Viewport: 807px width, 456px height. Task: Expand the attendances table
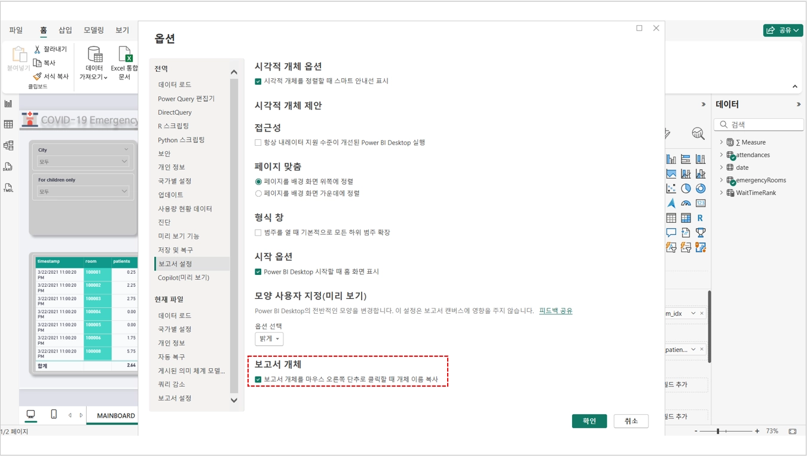click(722, 155)
